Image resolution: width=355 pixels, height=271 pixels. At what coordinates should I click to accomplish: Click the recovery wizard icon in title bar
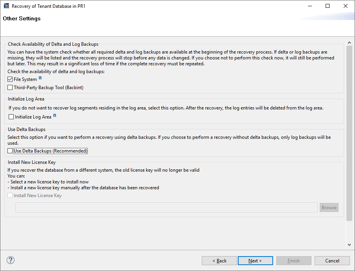coord(6,6)
